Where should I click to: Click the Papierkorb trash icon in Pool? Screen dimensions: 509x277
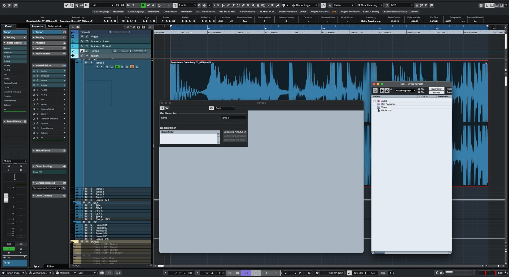point(379,110)
